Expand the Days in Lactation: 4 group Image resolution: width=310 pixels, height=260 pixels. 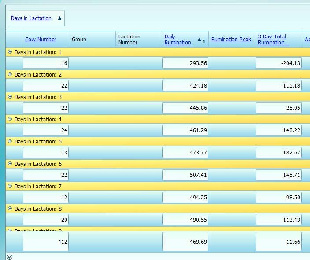[10, 119]
